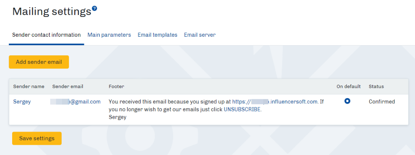Click the Save settings button
The width and height of the screenshot is (415, 155).
[x=37, y=138]
